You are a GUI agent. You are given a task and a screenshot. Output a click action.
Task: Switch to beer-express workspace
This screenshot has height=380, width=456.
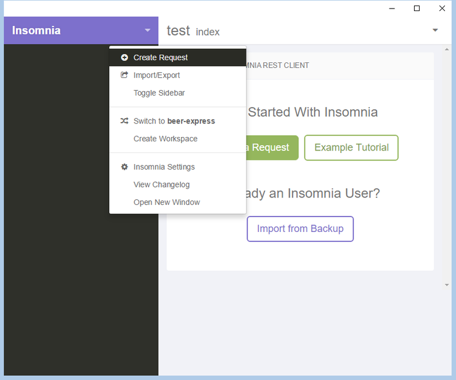[x=177, y=121]
